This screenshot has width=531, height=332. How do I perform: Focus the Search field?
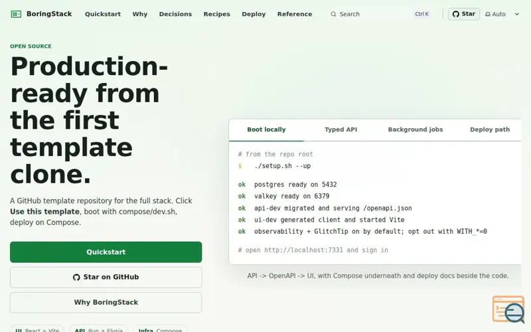point(380,14)
